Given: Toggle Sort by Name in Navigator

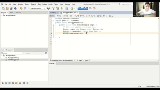Looking at the screenshot, I should (24, 83).
